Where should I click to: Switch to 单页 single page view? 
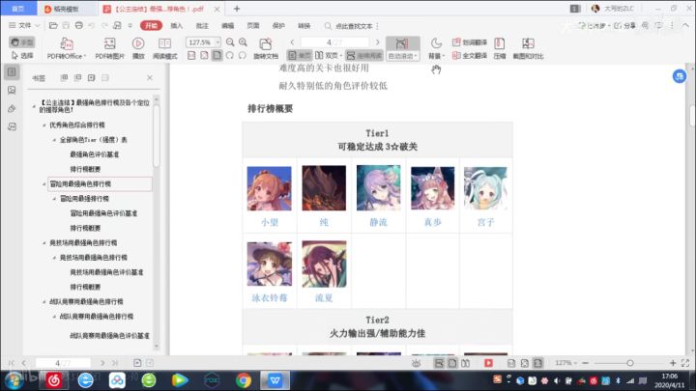[x=300, y=55]
